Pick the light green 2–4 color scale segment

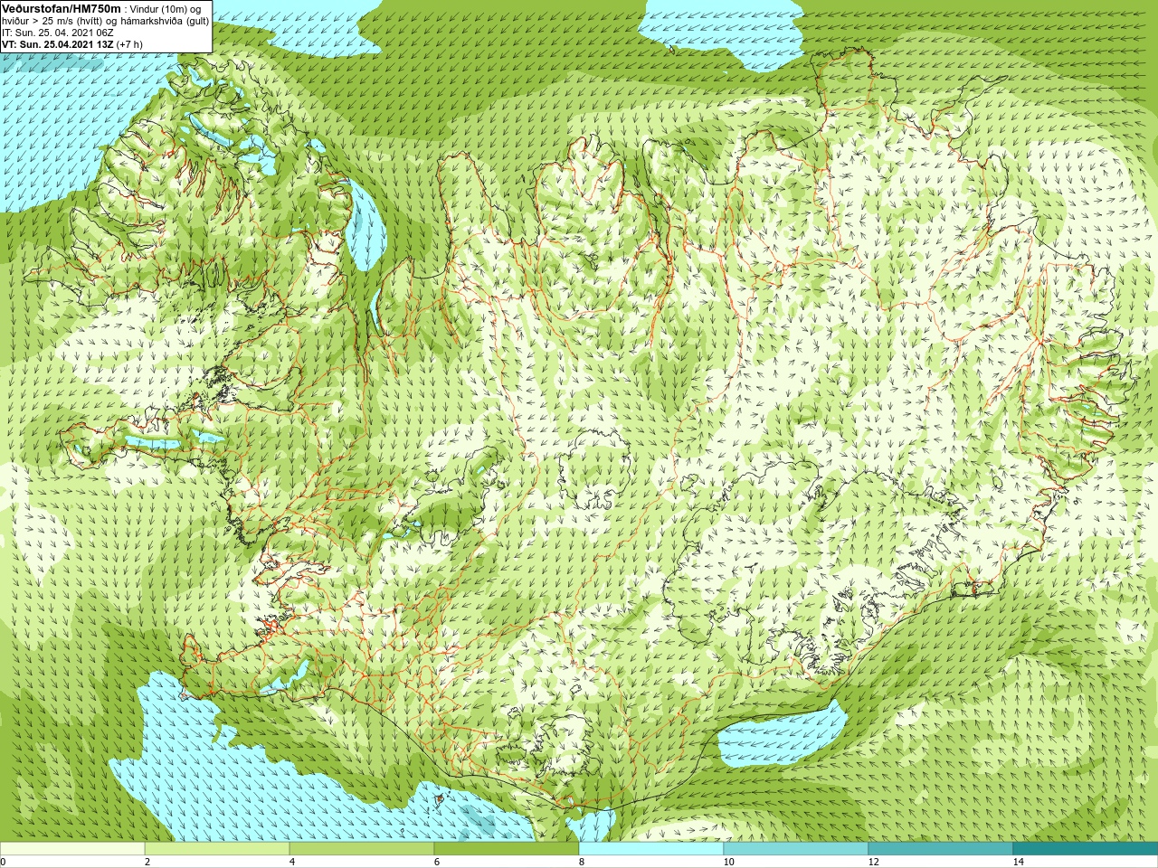click(x=217, y=849)
